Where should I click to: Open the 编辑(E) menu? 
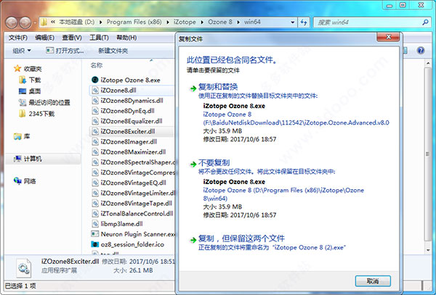[44, 38]
